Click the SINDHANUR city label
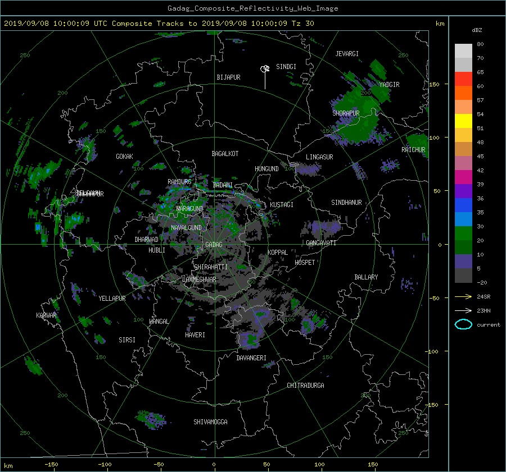506x472 pixels. [x=346, y=203]
